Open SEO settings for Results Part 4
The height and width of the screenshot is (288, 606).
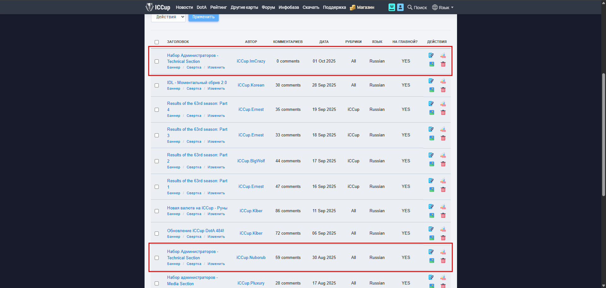click(443, 104)
